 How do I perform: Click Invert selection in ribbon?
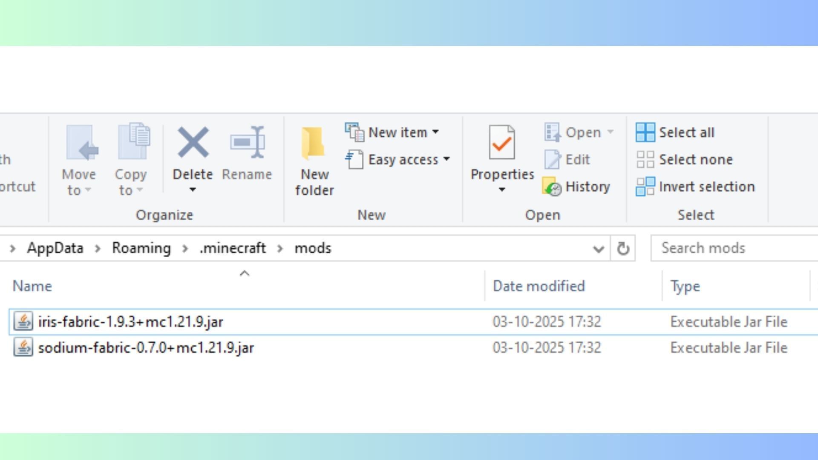pos(695,187)
